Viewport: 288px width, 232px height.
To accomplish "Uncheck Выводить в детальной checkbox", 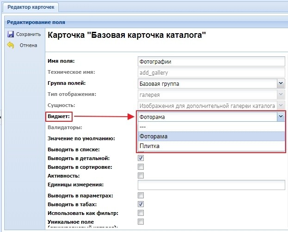I will tap(141, 158).
